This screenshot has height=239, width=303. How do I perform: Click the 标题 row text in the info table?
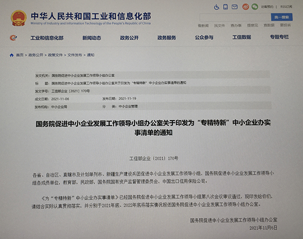(x=119, y=83)
